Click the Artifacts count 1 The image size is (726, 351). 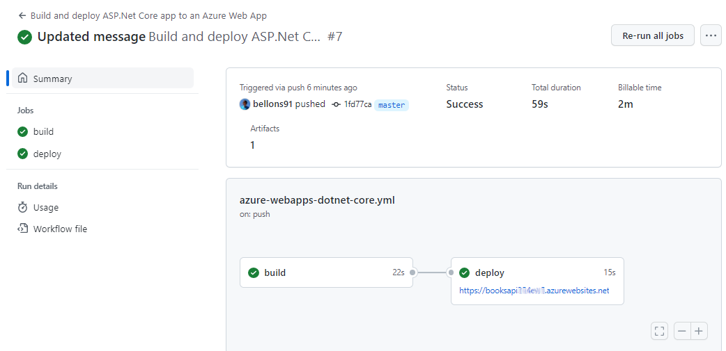253,145
